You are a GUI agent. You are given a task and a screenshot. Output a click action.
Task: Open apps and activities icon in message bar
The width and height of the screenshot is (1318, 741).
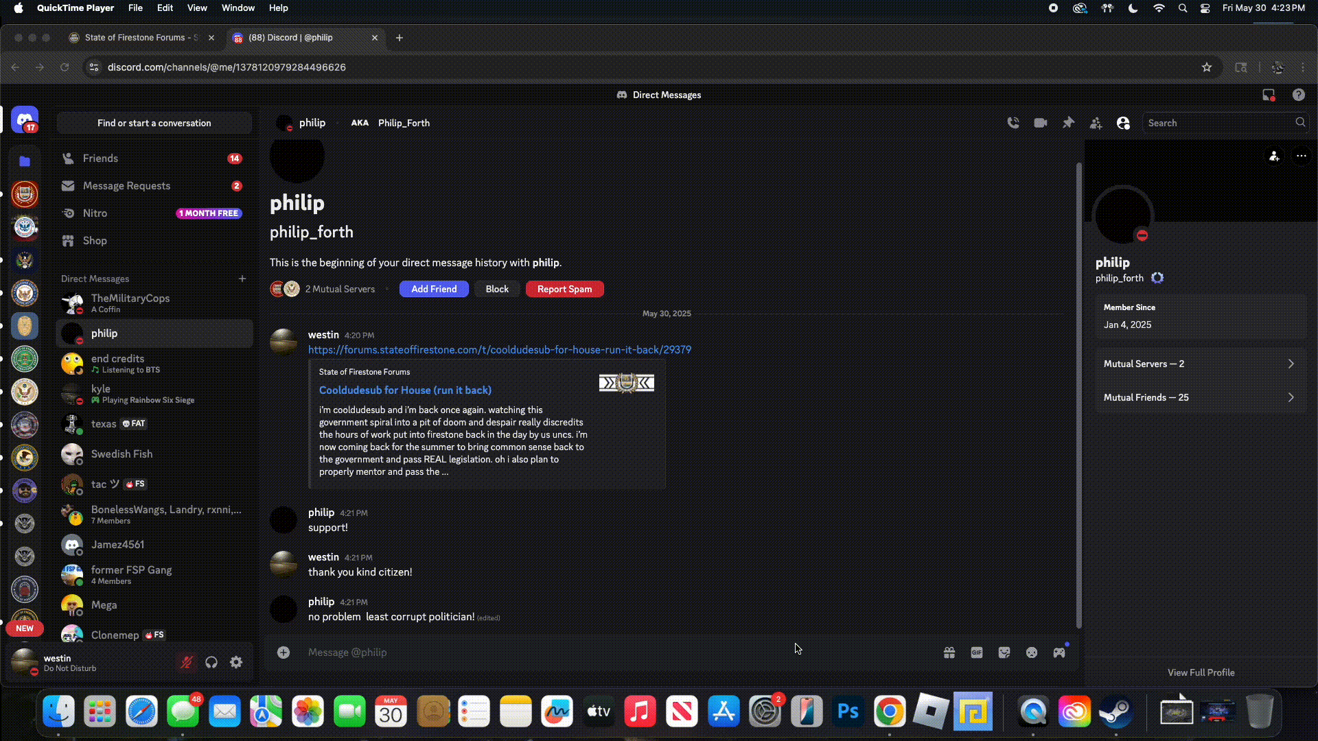(1059, 652)
